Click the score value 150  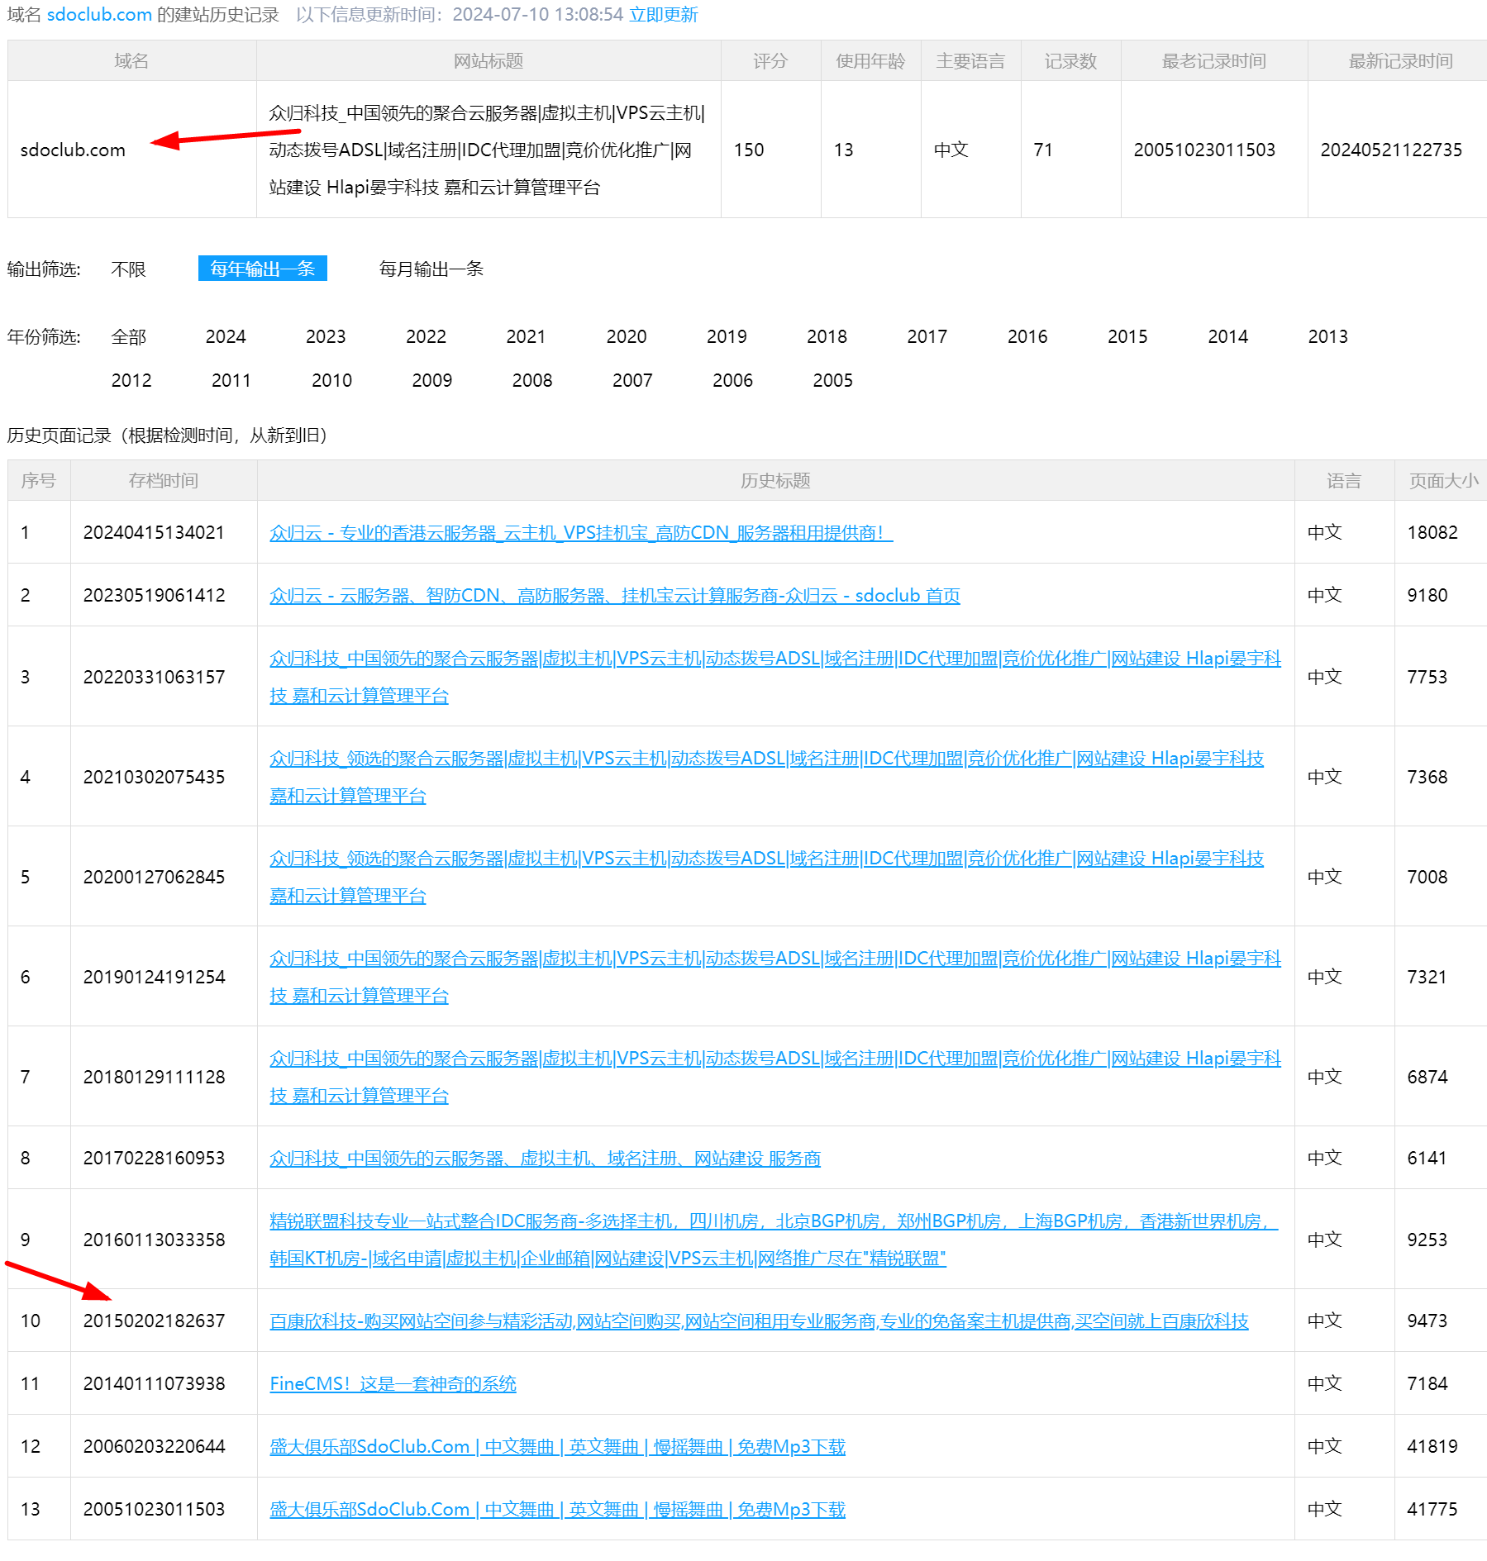[x=749, y=150]
